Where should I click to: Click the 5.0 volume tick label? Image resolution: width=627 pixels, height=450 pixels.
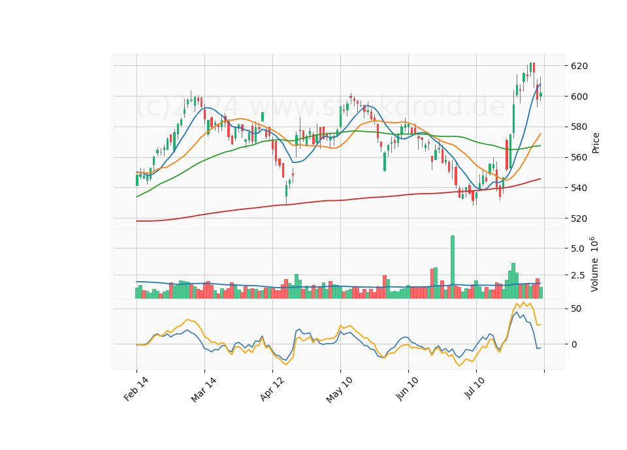pos(577,248)
